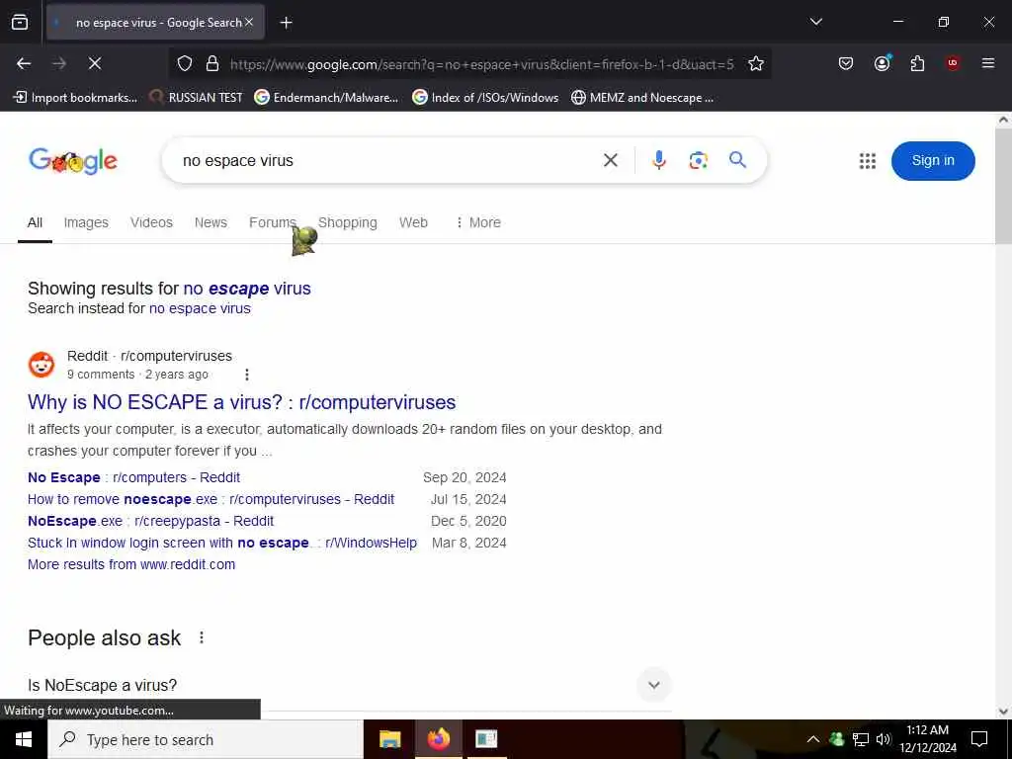Image resolution: width=1012 pixels, height=759 pixels.
Task: Open the Google apps grid
Action: [868, 161]
